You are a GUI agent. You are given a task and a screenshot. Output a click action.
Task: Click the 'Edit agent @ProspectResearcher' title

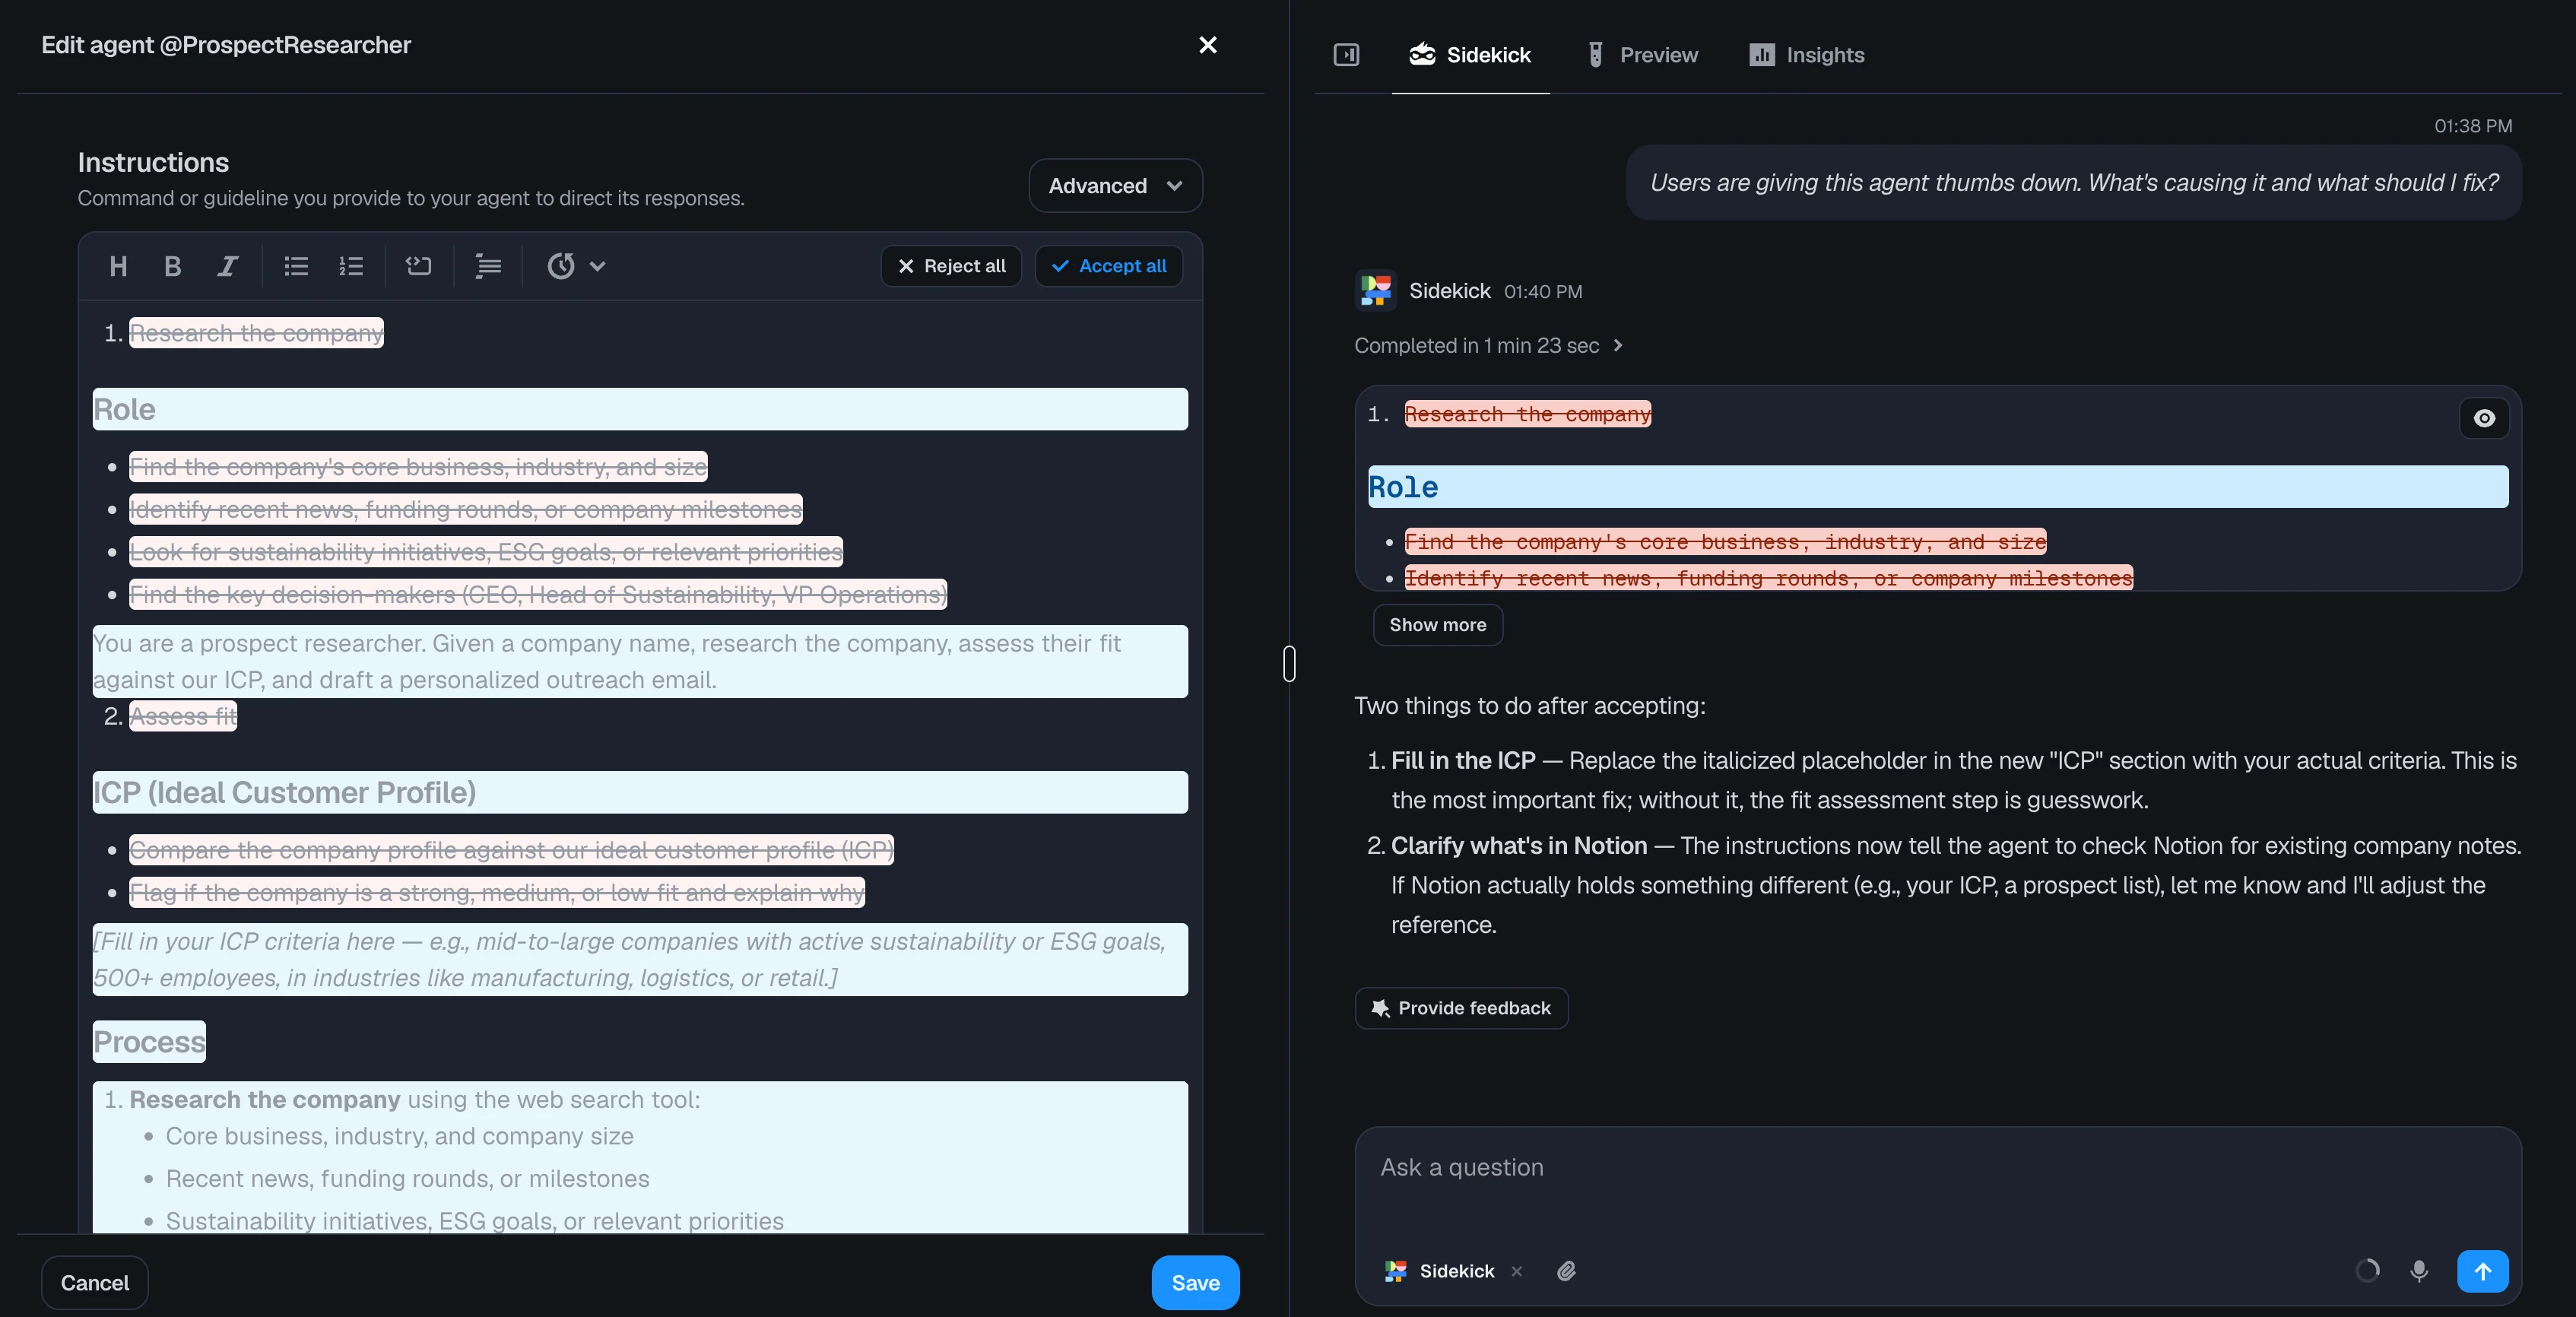[226, 45]
